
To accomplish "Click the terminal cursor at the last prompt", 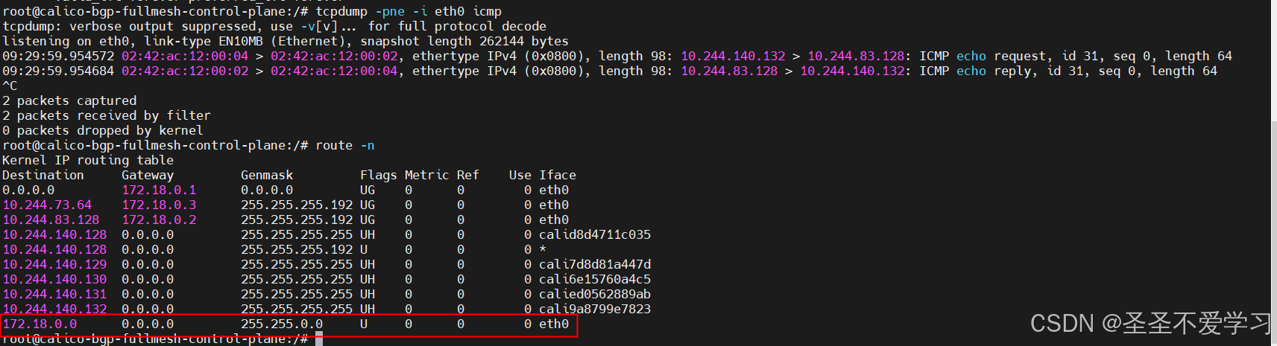I will pos(319,339).
